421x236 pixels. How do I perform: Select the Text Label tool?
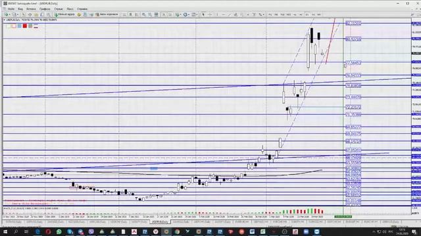[254, 14]
